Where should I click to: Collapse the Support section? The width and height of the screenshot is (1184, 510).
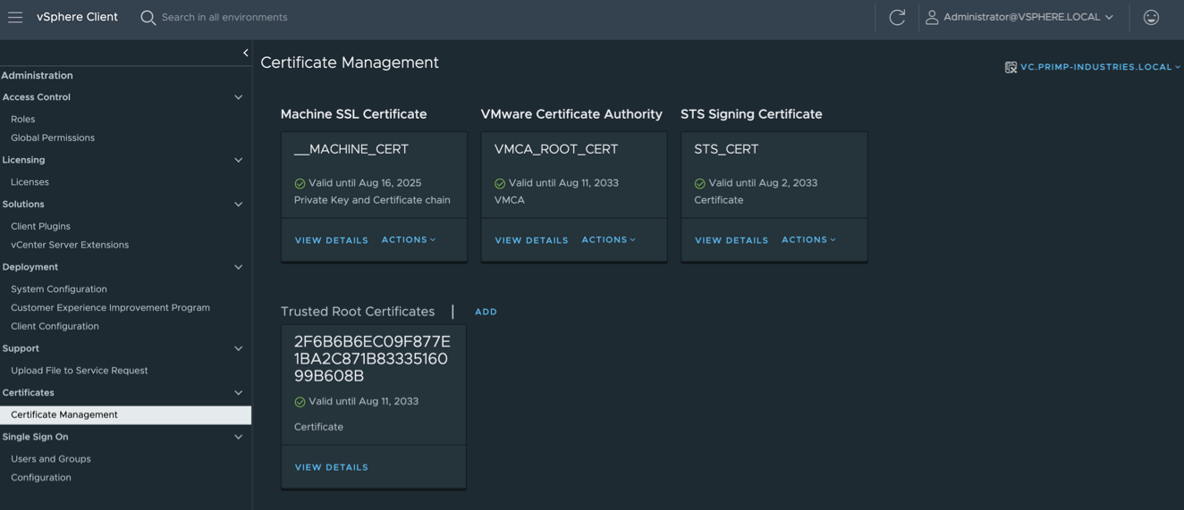(x=238, y=348)
